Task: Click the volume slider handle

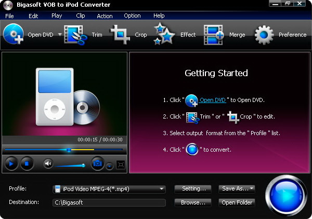Action: pyautogui.click(x=84, y=165)
